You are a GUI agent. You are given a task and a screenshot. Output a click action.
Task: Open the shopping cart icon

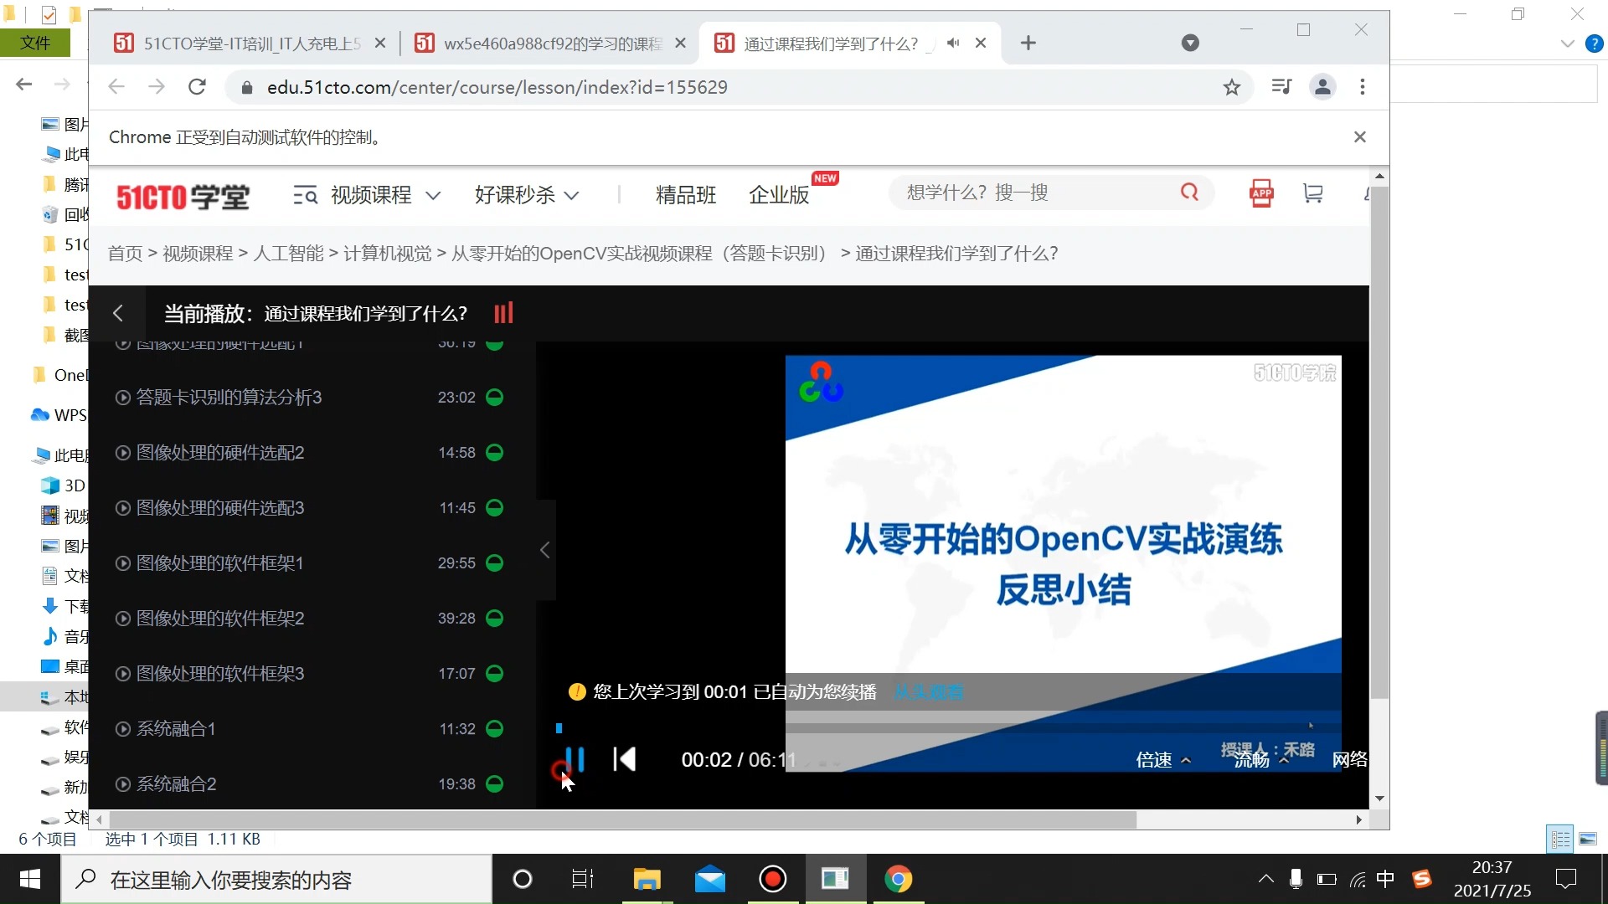[1312, 193]
